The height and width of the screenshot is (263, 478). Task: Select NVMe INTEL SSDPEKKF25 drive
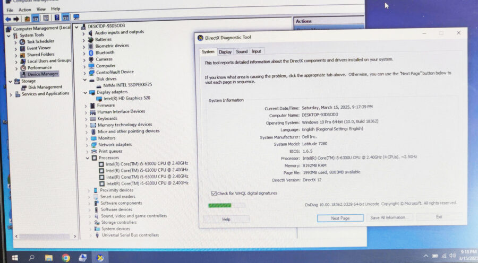point(127,85)
